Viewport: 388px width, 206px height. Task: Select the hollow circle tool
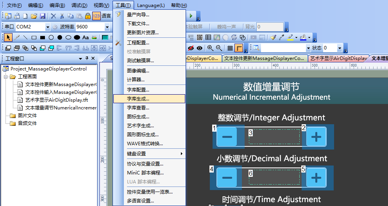(x=51, y=37)
